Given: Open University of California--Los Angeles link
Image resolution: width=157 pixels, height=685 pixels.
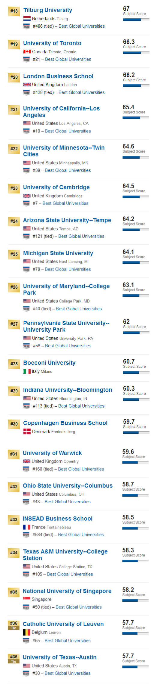Looking at the screenshot, I should coord(61,112).
